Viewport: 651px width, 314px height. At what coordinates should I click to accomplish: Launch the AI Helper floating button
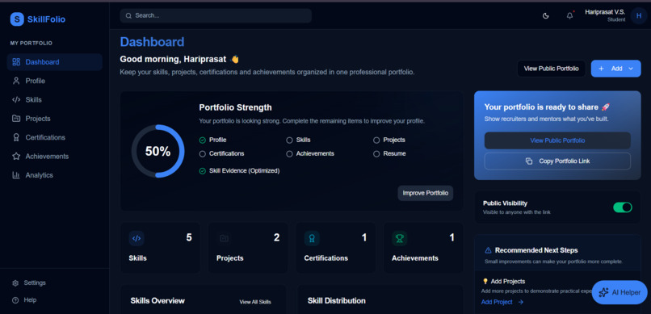pyautogui.click(x=619, y=292)
